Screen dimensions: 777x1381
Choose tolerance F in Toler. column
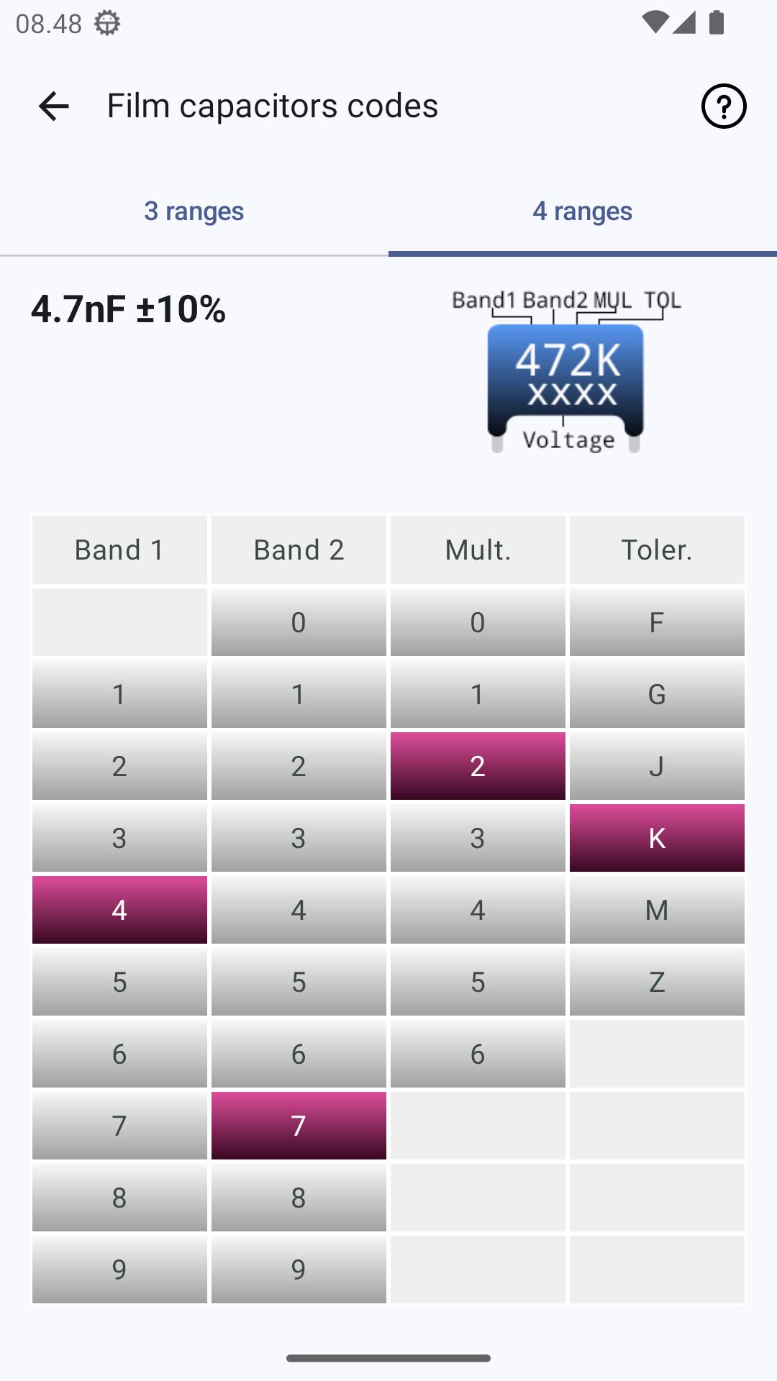(657, 622)
